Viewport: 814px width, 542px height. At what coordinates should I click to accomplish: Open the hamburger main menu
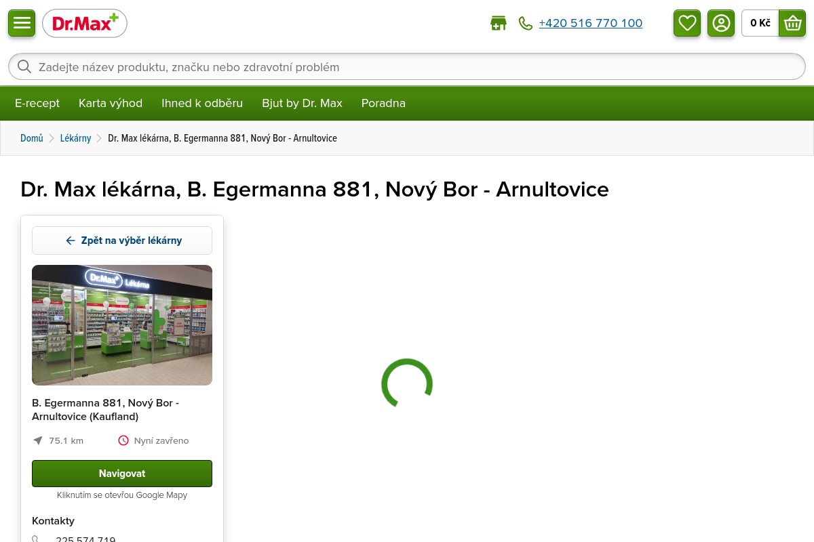click(x=22, y=23)
